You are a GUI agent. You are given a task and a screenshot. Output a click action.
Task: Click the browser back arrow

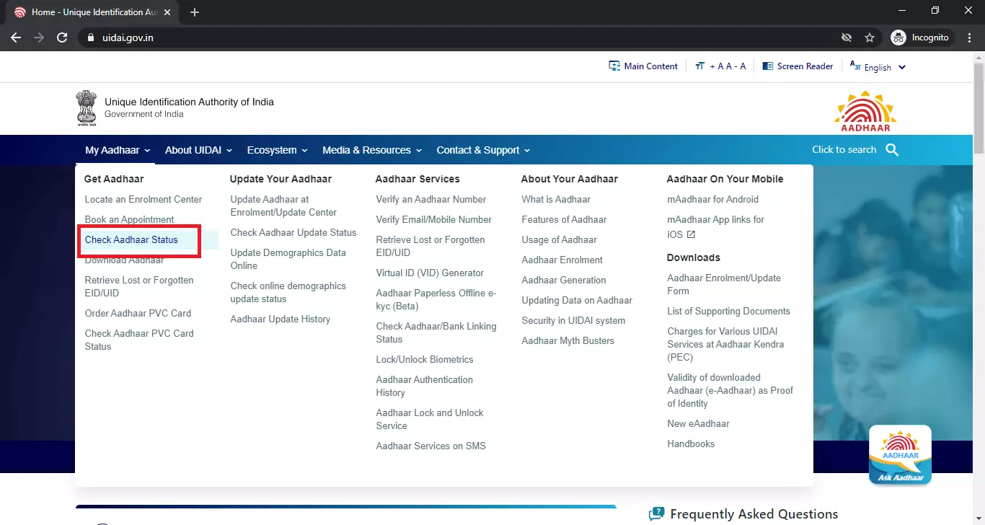tap(16, 37)
